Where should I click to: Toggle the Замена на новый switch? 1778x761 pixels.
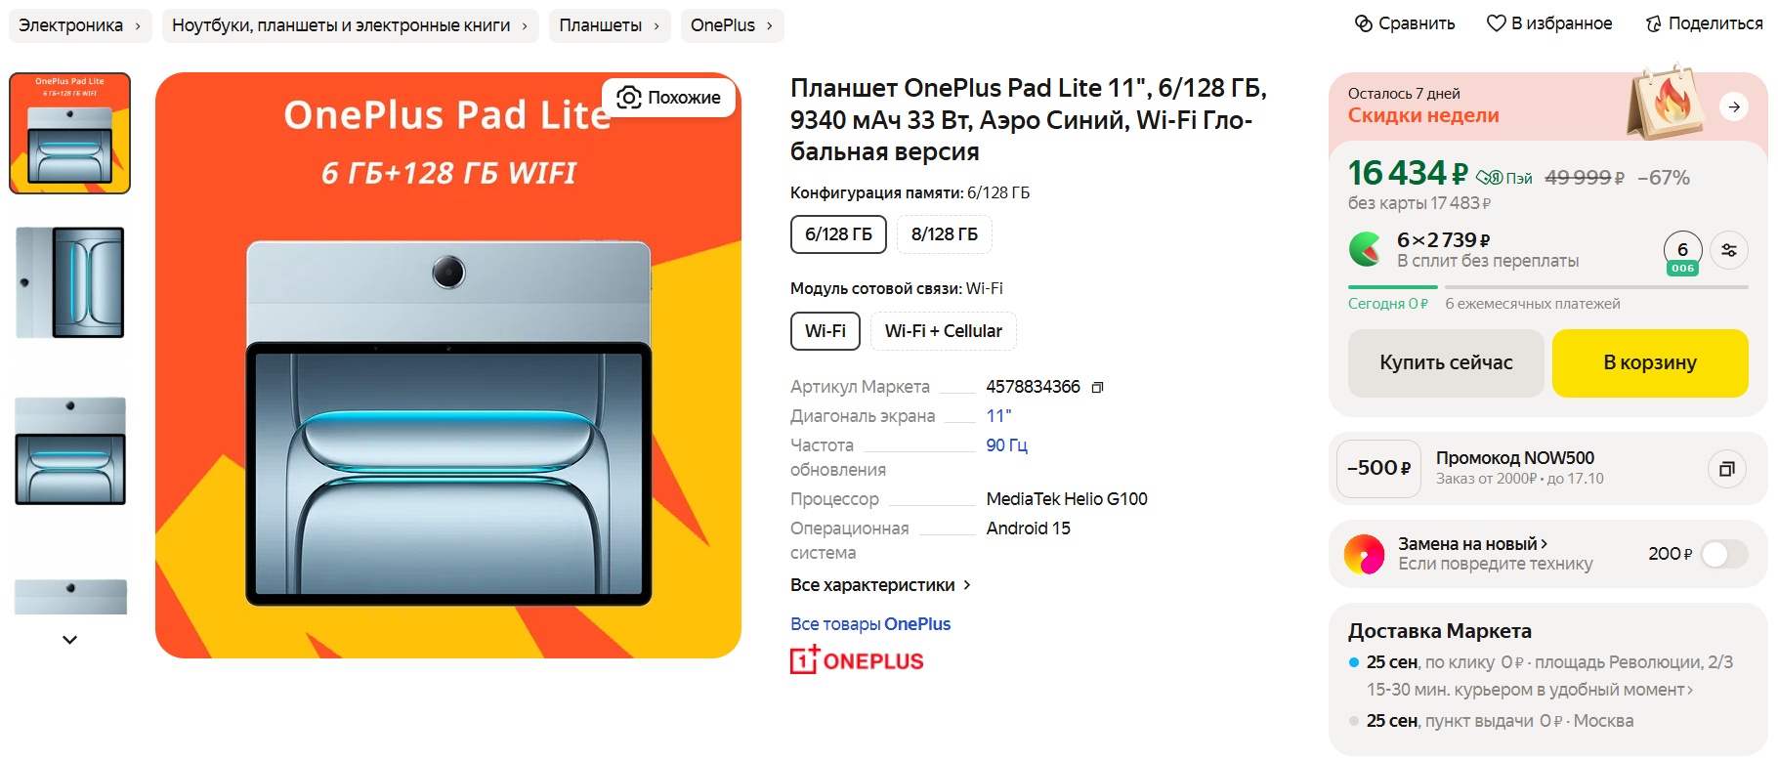pos(1724,554)
